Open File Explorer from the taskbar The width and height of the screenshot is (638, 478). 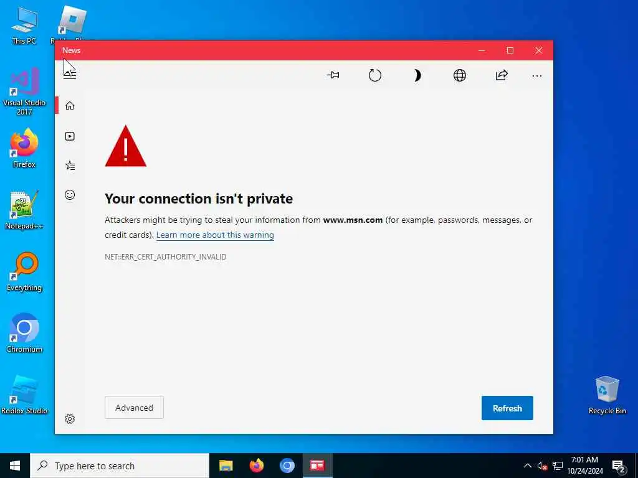point(226,466)
